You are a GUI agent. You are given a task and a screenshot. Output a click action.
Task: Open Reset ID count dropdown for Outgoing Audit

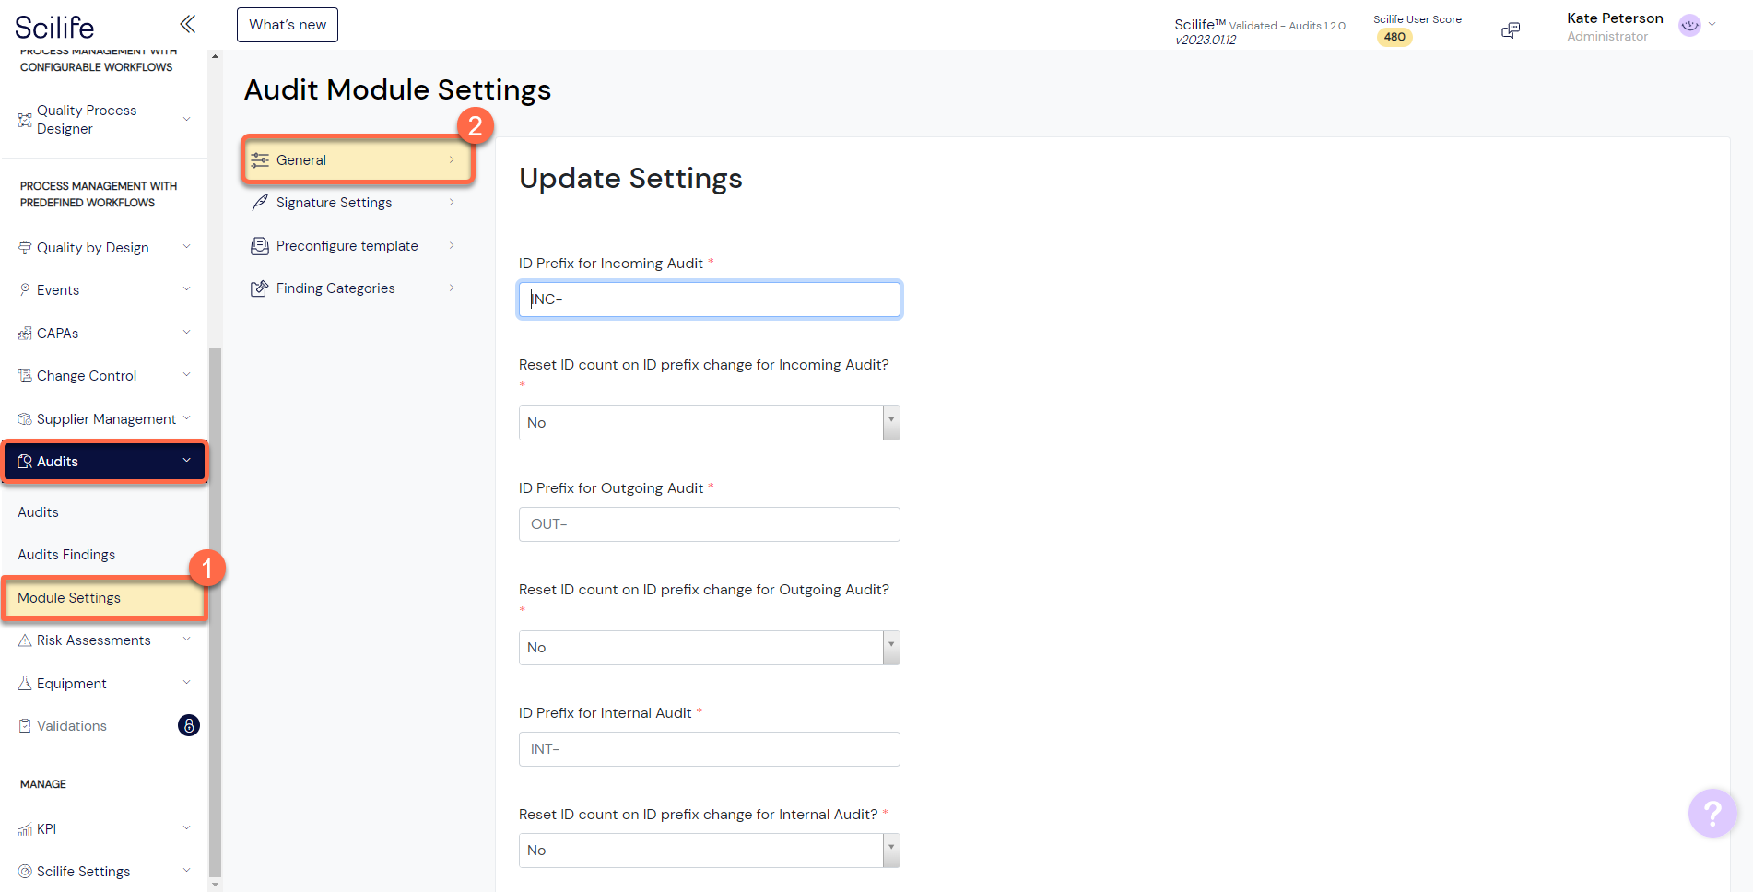pos(709,648)
